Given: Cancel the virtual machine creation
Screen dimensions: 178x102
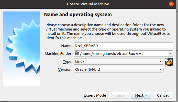Looking at the screenshot, I should 163,95.
